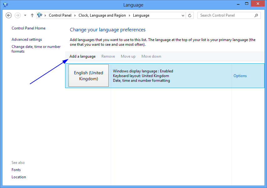The width and height of the screenshot is (267, 188).
Task: Click Remove in the language toolbar
Action: click(x=108, y=56)
